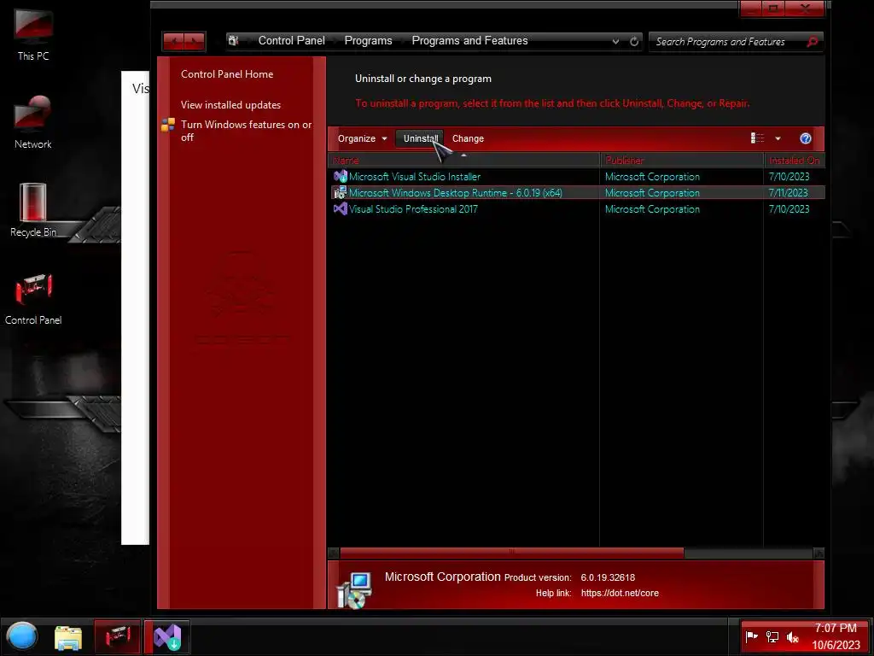Click the Forward navigation arrow
874x656 pixels.
coord(194,41)
